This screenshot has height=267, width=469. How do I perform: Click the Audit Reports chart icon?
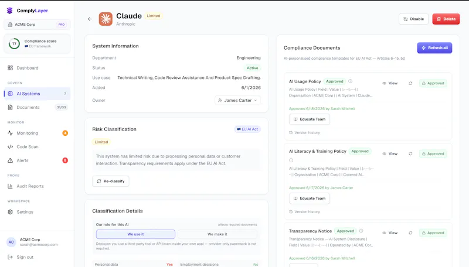[x=10, y=186]
